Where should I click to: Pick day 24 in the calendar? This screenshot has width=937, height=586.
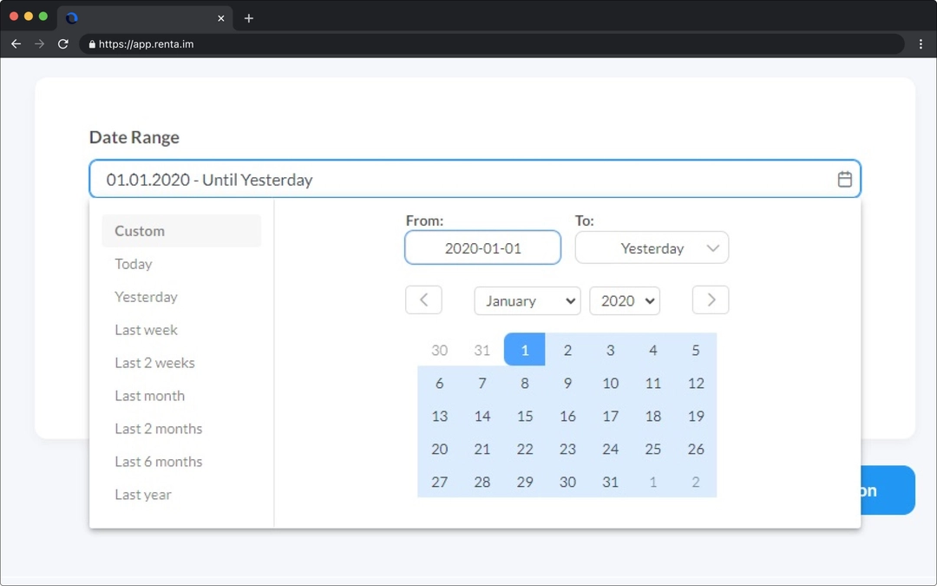(x=610, y=449)
